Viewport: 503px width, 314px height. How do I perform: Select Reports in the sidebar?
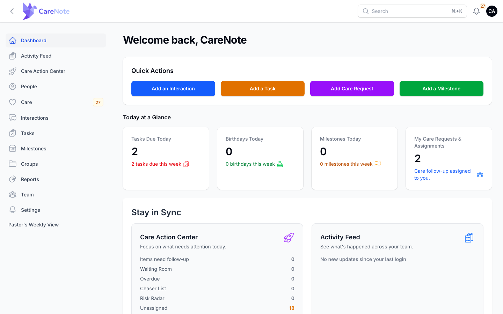(56, 179)
